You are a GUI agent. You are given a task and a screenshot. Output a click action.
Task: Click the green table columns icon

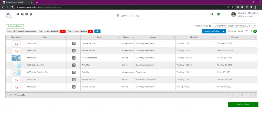click(x=255, y=31)
